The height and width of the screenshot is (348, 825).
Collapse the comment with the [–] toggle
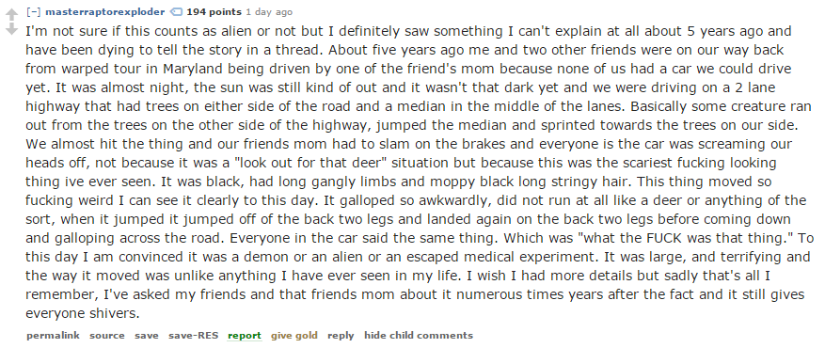(x=33, y=11)
